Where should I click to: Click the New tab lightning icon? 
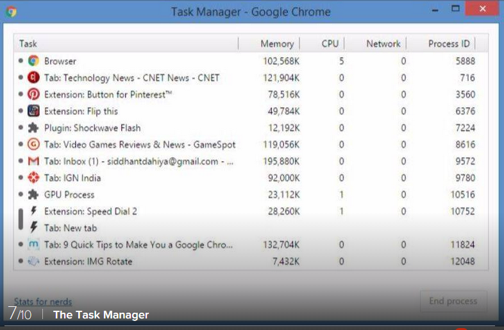(x=33, y=227)
